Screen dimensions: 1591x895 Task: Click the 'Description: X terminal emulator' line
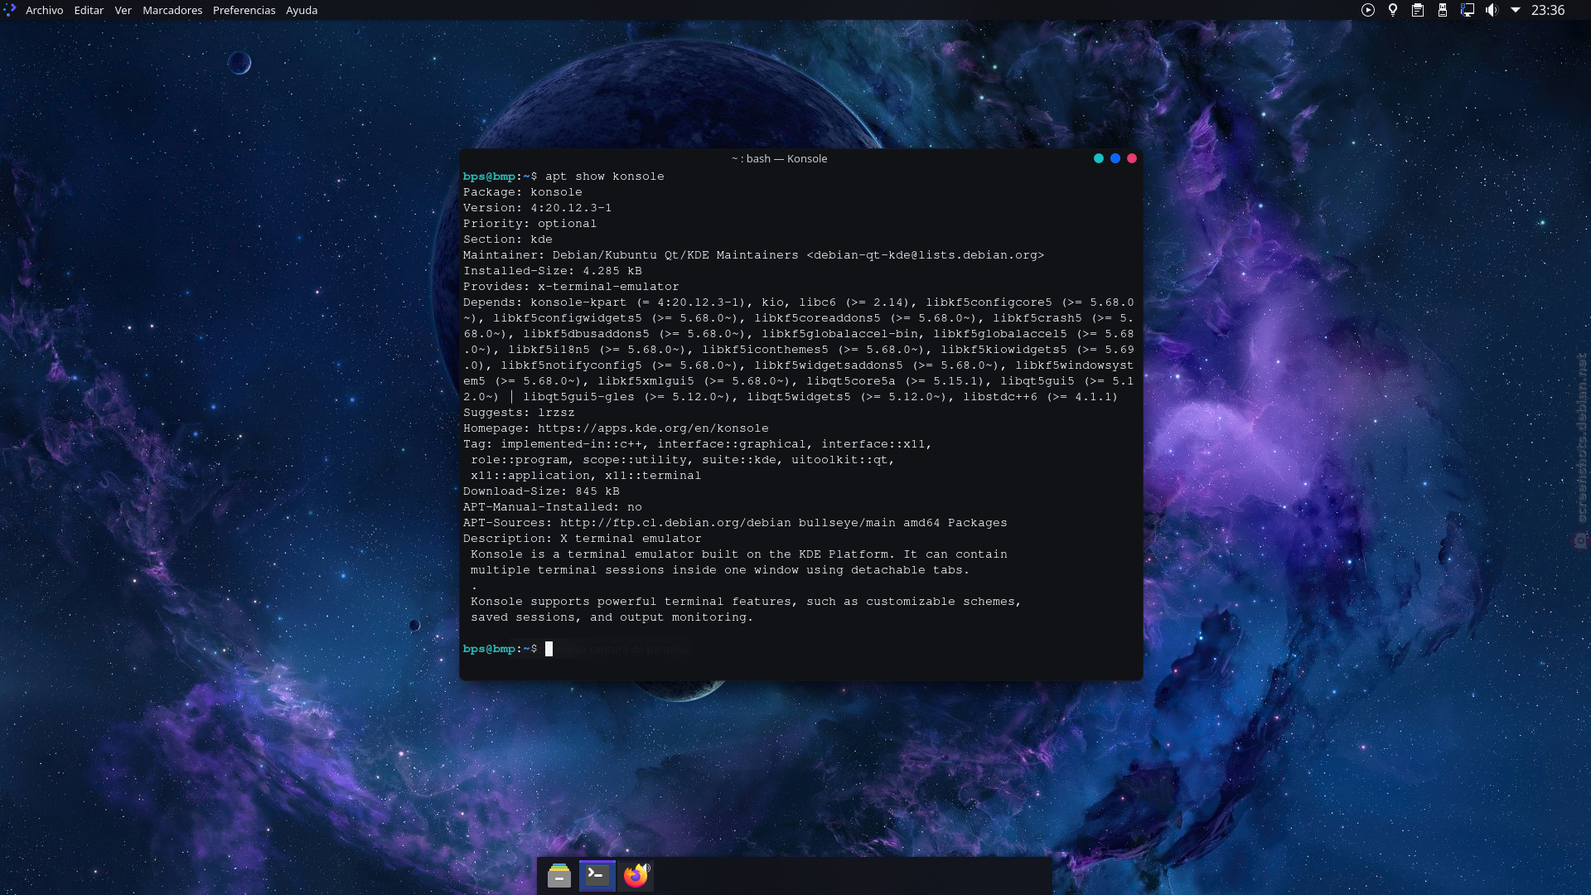click(582, 539)
